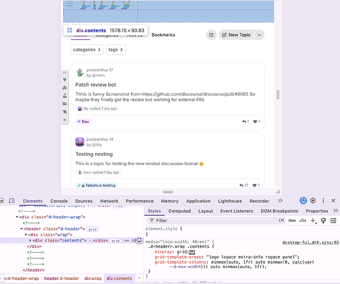The width and height of the screenshot is (340, 284).
Task: Open the Testing nesting topic
Action: 94,154
